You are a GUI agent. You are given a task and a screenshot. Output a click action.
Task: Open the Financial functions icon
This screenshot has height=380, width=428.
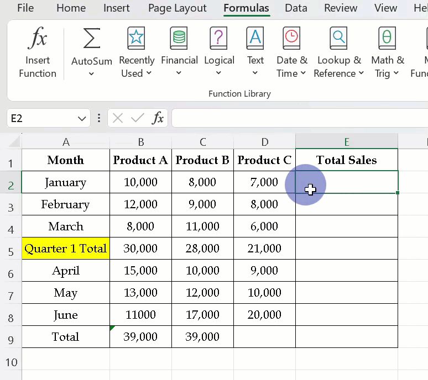(x=179, y=38)
